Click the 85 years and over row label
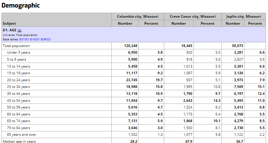Viewport: 268px width, 143px height. 22,135
